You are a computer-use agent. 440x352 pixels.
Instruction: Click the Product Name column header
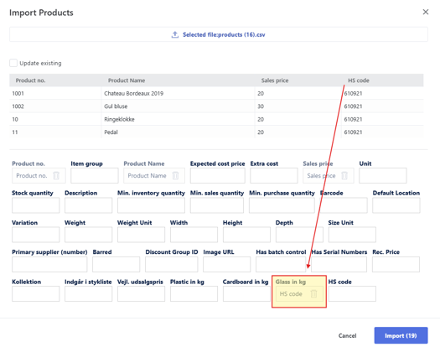click(127, 80)
